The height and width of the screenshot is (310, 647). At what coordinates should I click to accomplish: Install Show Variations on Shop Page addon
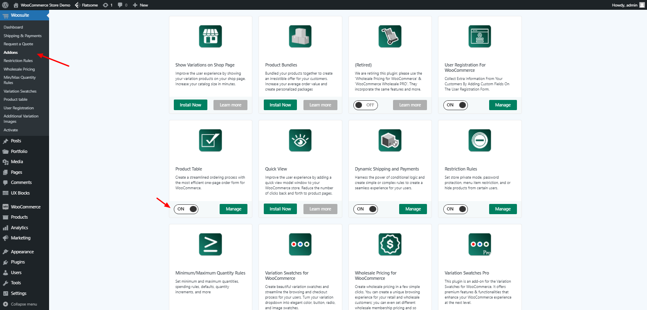coord(191,105)
